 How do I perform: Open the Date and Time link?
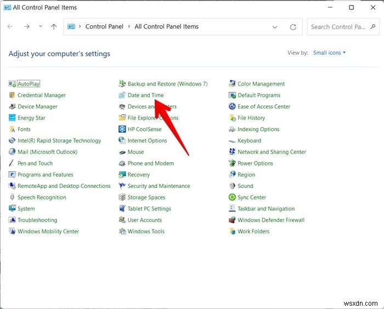146,95
